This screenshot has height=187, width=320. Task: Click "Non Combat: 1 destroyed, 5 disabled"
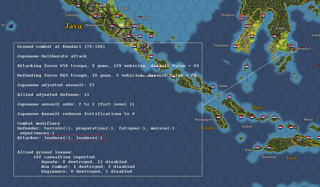point(88,166)
